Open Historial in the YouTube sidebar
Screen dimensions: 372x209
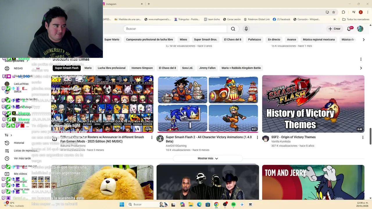tap(19, 143)
